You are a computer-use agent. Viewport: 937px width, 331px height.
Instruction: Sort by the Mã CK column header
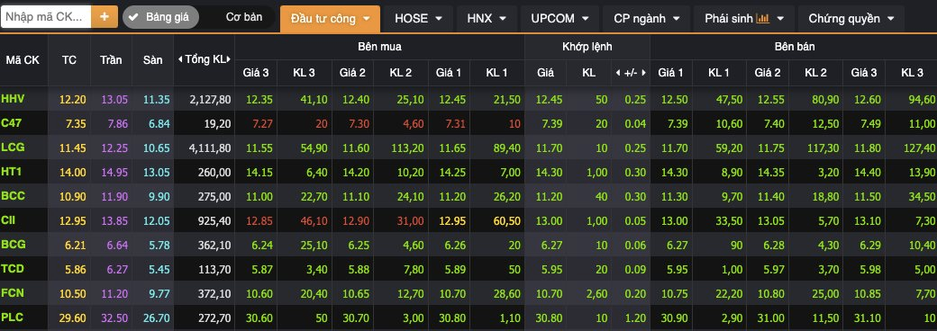(x=23, y=60)
